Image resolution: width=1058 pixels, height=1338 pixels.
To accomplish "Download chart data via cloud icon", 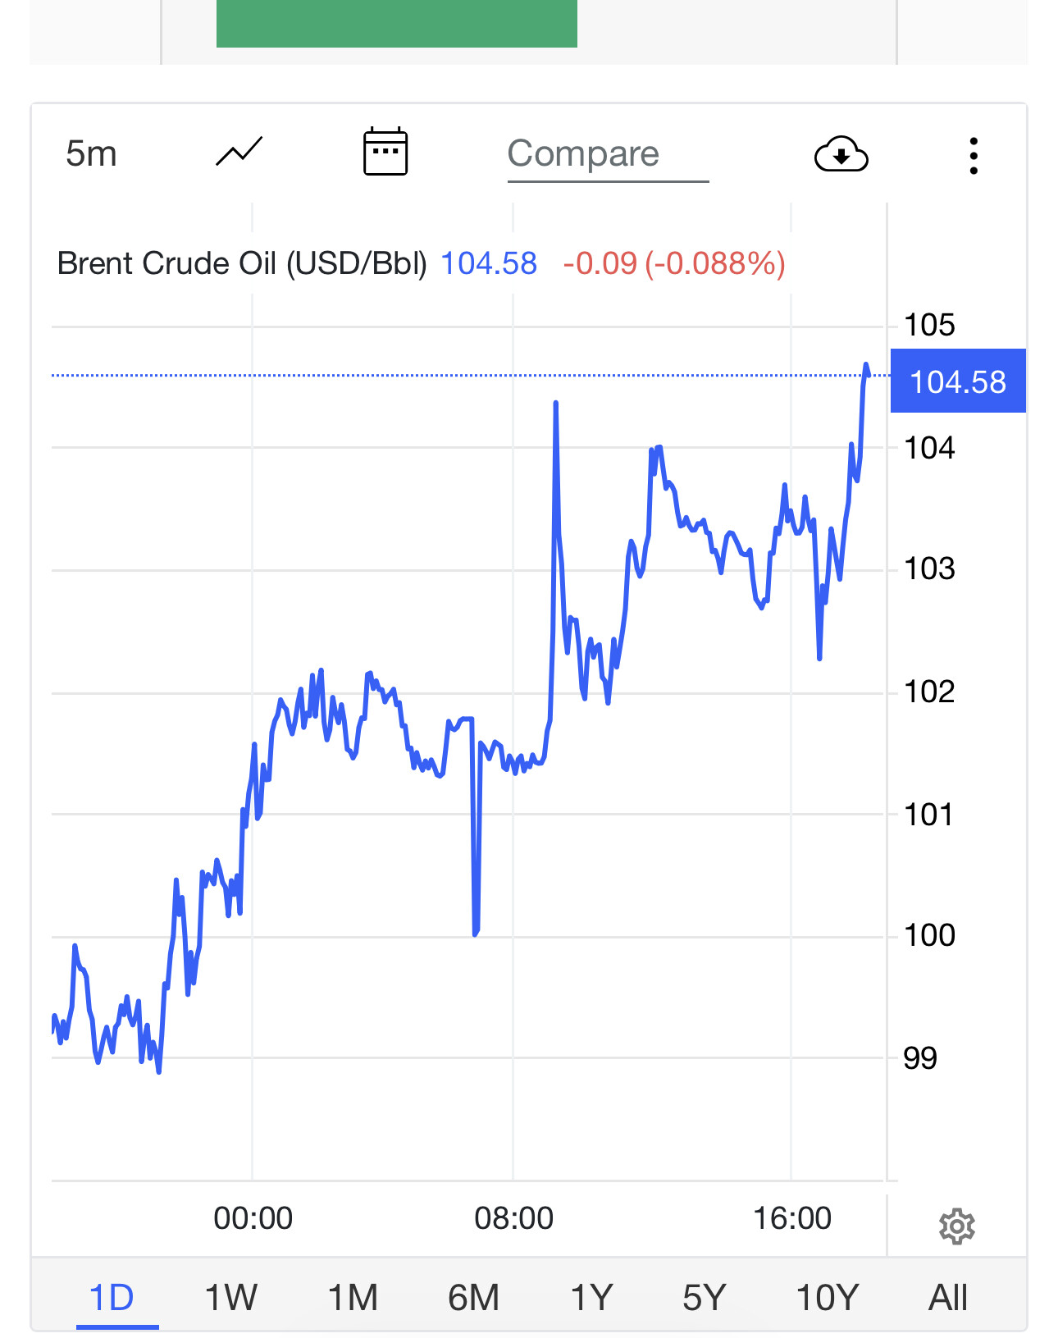I will (x=841, y=154).
